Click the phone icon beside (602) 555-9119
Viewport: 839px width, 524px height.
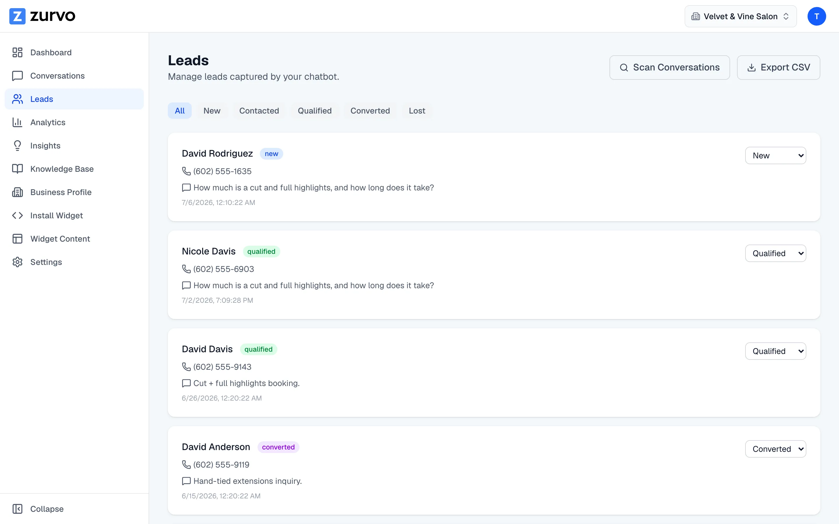(x=186, y=464)
